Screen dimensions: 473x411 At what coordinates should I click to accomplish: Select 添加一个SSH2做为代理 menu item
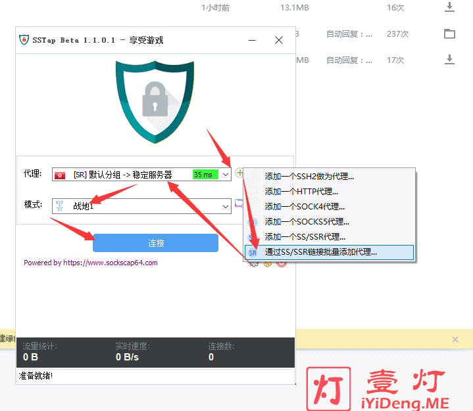[329, 177]
